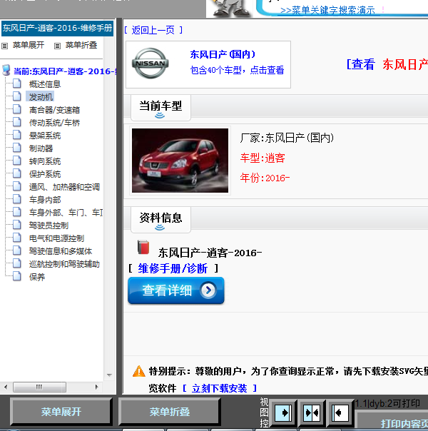Select 驾驶员控制 tree item

(49, 225)
